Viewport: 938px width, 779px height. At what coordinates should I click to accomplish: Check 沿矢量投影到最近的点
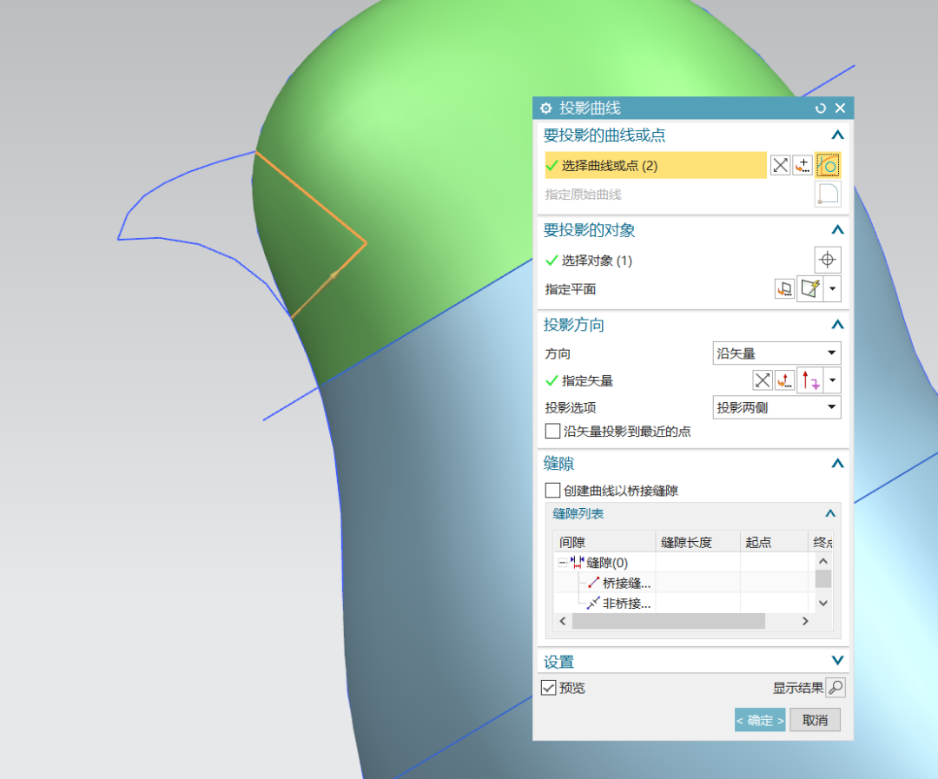click(553, 431)
